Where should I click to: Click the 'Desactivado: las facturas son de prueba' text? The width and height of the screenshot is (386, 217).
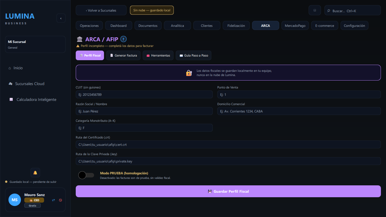point(135,178)
